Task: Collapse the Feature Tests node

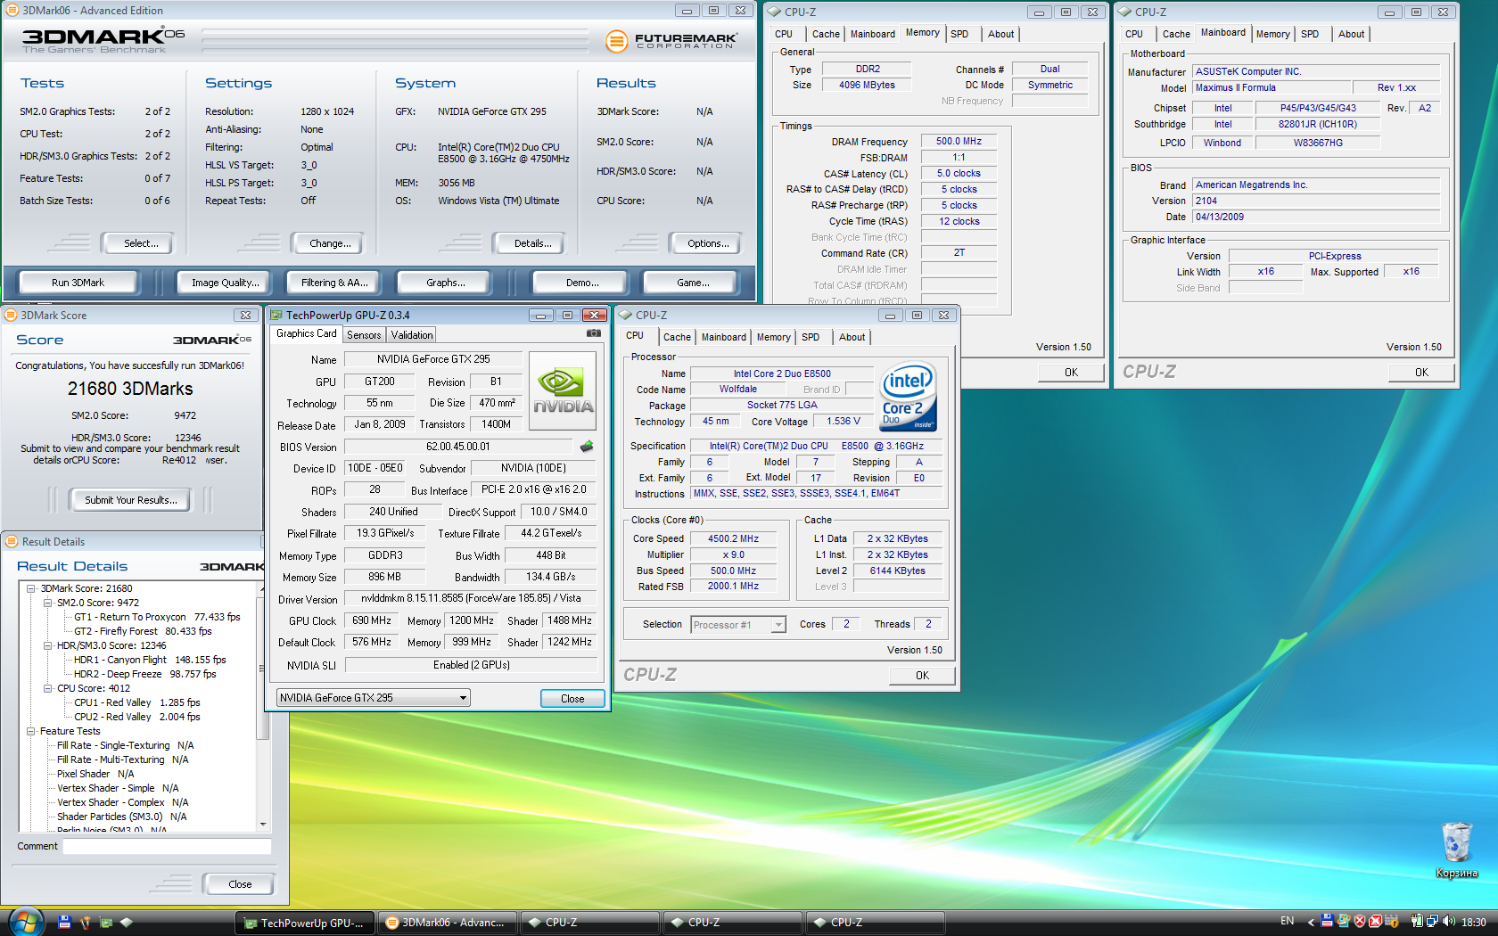Action: click(31, 731)
